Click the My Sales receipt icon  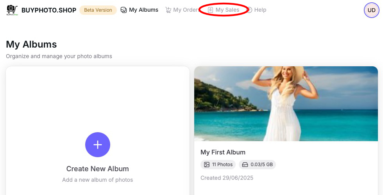[211, 10]
